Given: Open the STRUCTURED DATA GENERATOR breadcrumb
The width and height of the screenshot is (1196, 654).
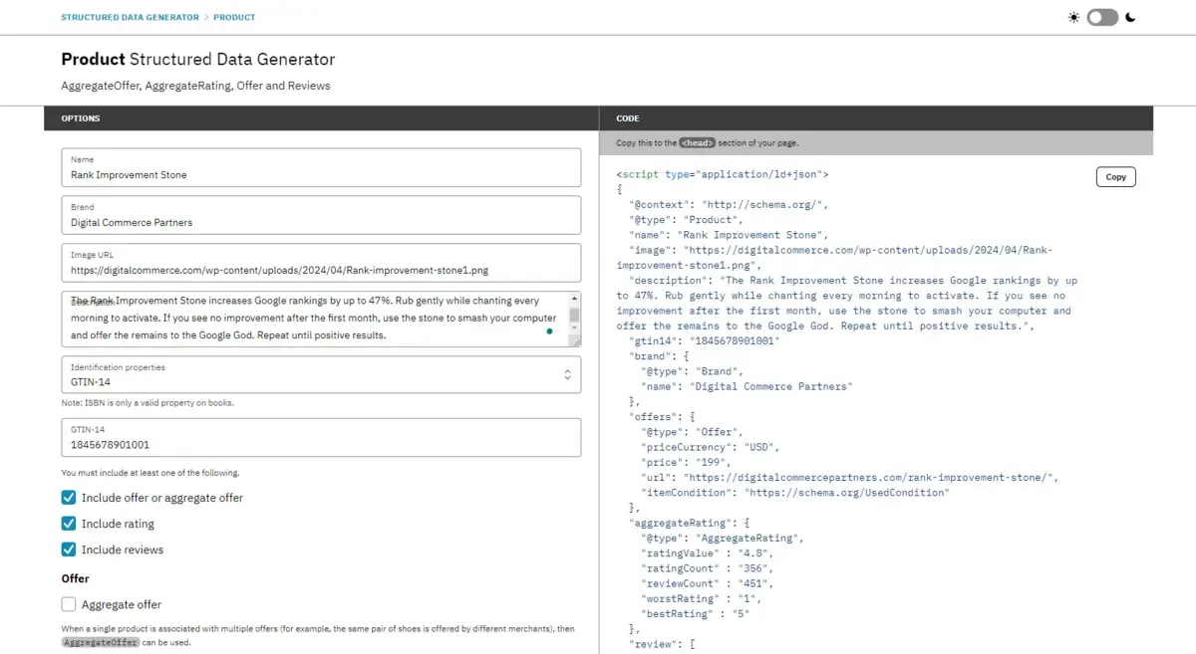Looking at the screenshot, I should pos(130,17).
